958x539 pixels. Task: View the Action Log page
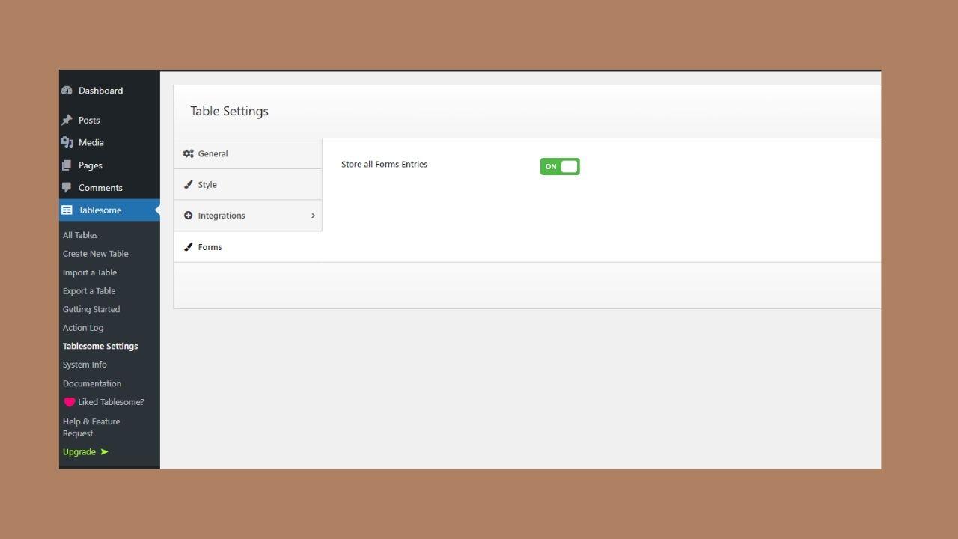coord(83,328)
